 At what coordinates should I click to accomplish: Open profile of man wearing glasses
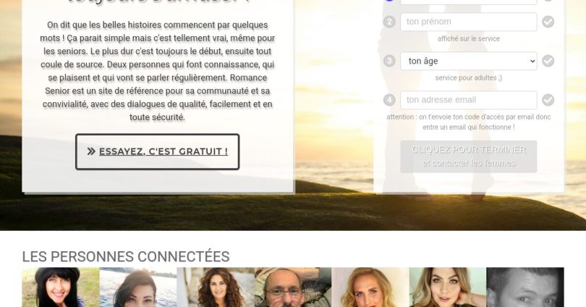pos(293,287)
